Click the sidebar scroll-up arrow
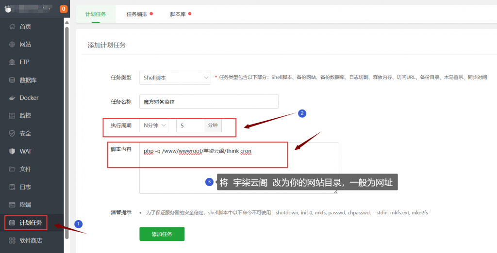 [66, 22]
